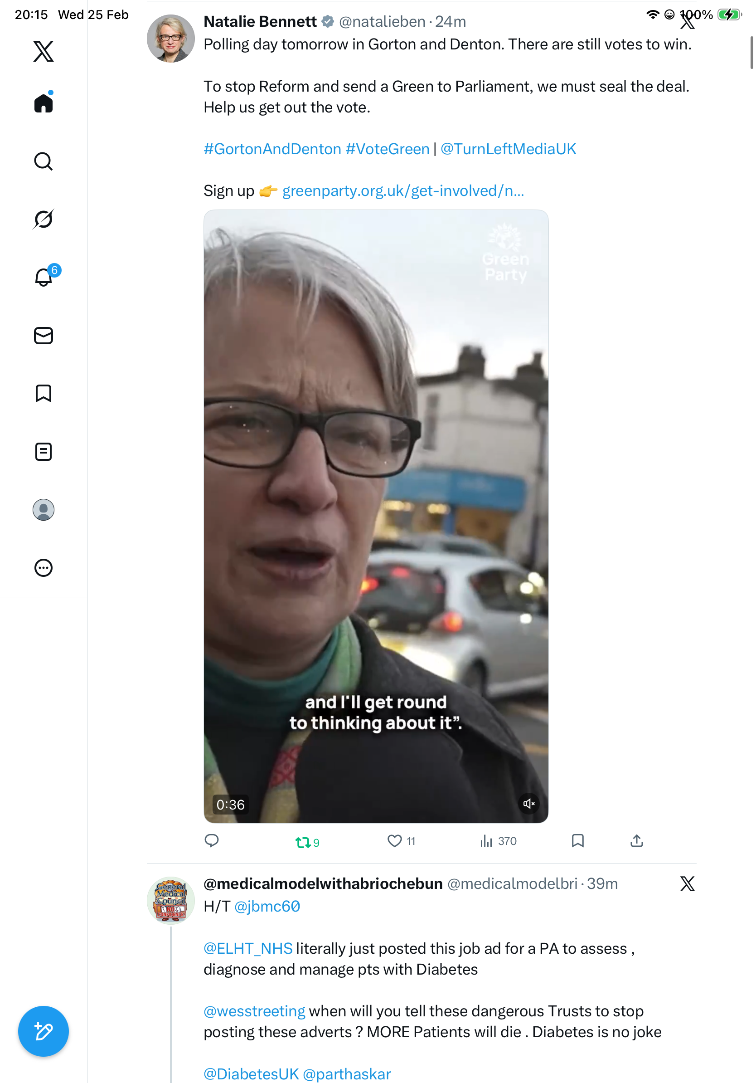The image size is (756, 1083).
Task: Share Natalie Bennett's post
Action: (636, 840)
